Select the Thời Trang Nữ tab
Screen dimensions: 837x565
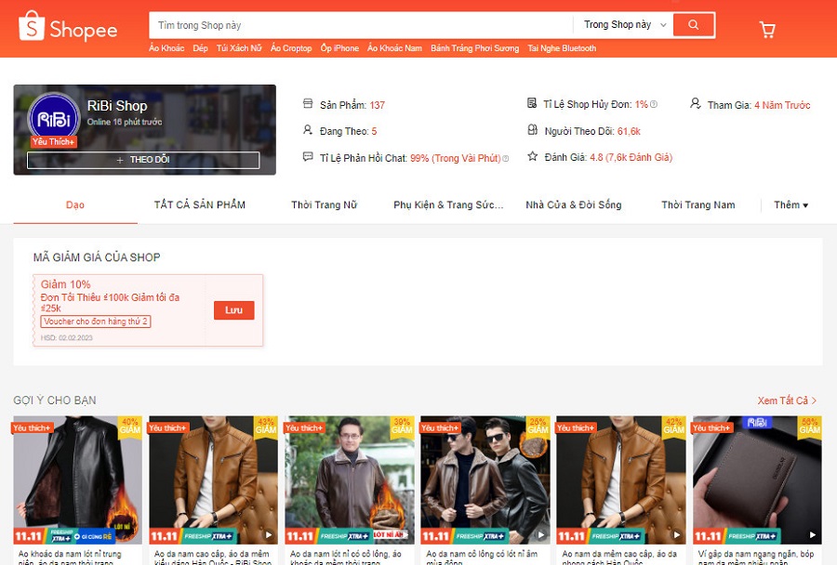click(x=324, y=204)
